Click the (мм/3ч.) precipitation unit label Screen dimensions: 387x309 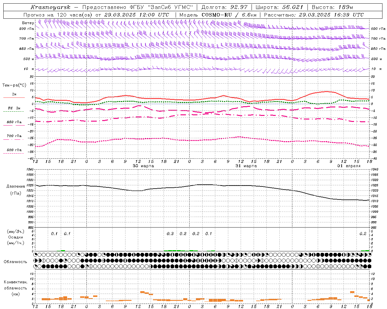[x=16, y=232]
